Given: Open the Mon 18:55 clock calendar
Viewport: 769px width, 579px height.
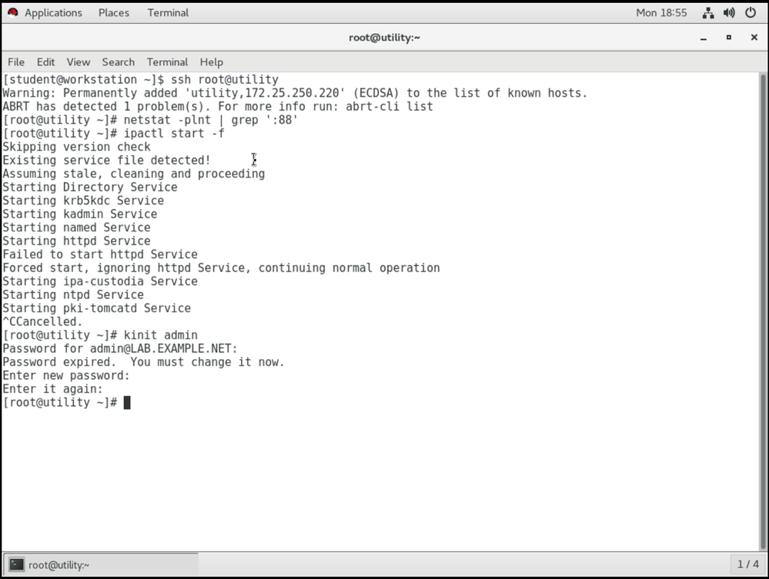Looking at the screenshot, I should 661,13.
